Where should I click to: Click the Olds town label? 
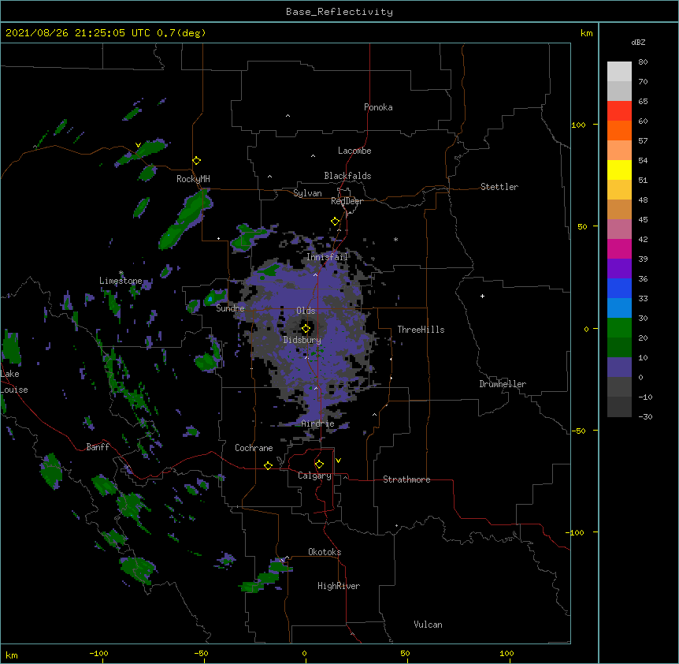pos(306,311)
